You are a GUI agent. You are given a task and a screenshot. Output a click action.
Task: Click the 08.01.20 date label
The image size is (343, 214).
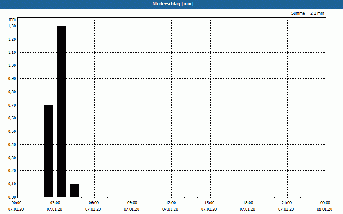click(325, 209)
